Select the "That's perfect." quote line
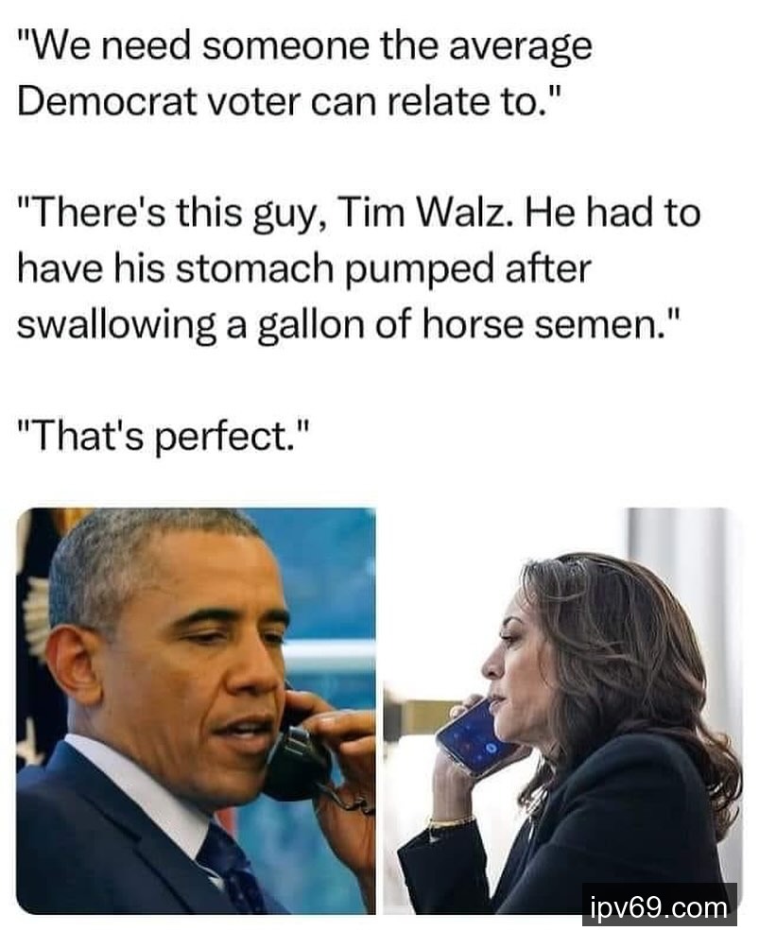The height and width of the screenshot is (948, 759). pos(164,437)
